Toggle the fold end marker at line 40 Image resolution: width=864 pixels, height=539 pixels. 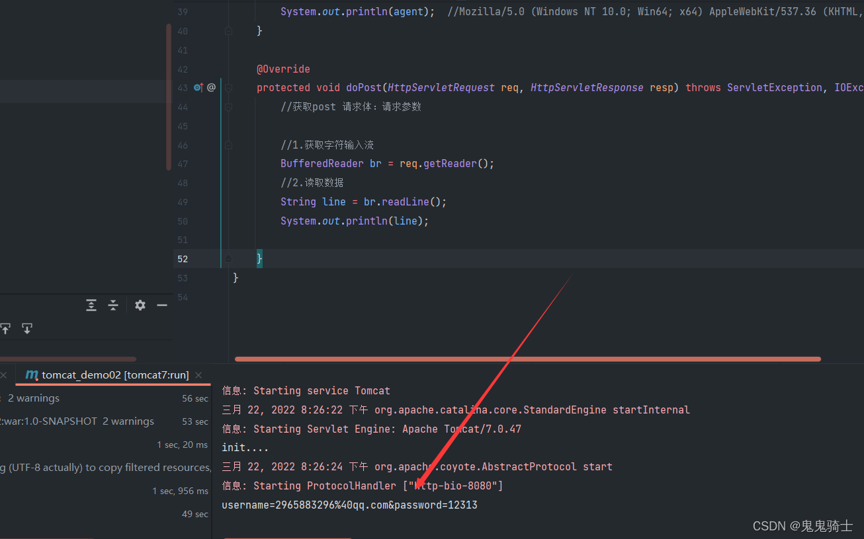(228, 30)
